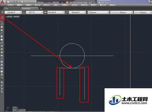
Task: Select the Line tool in draw toolbar
Action: [2, 17]
